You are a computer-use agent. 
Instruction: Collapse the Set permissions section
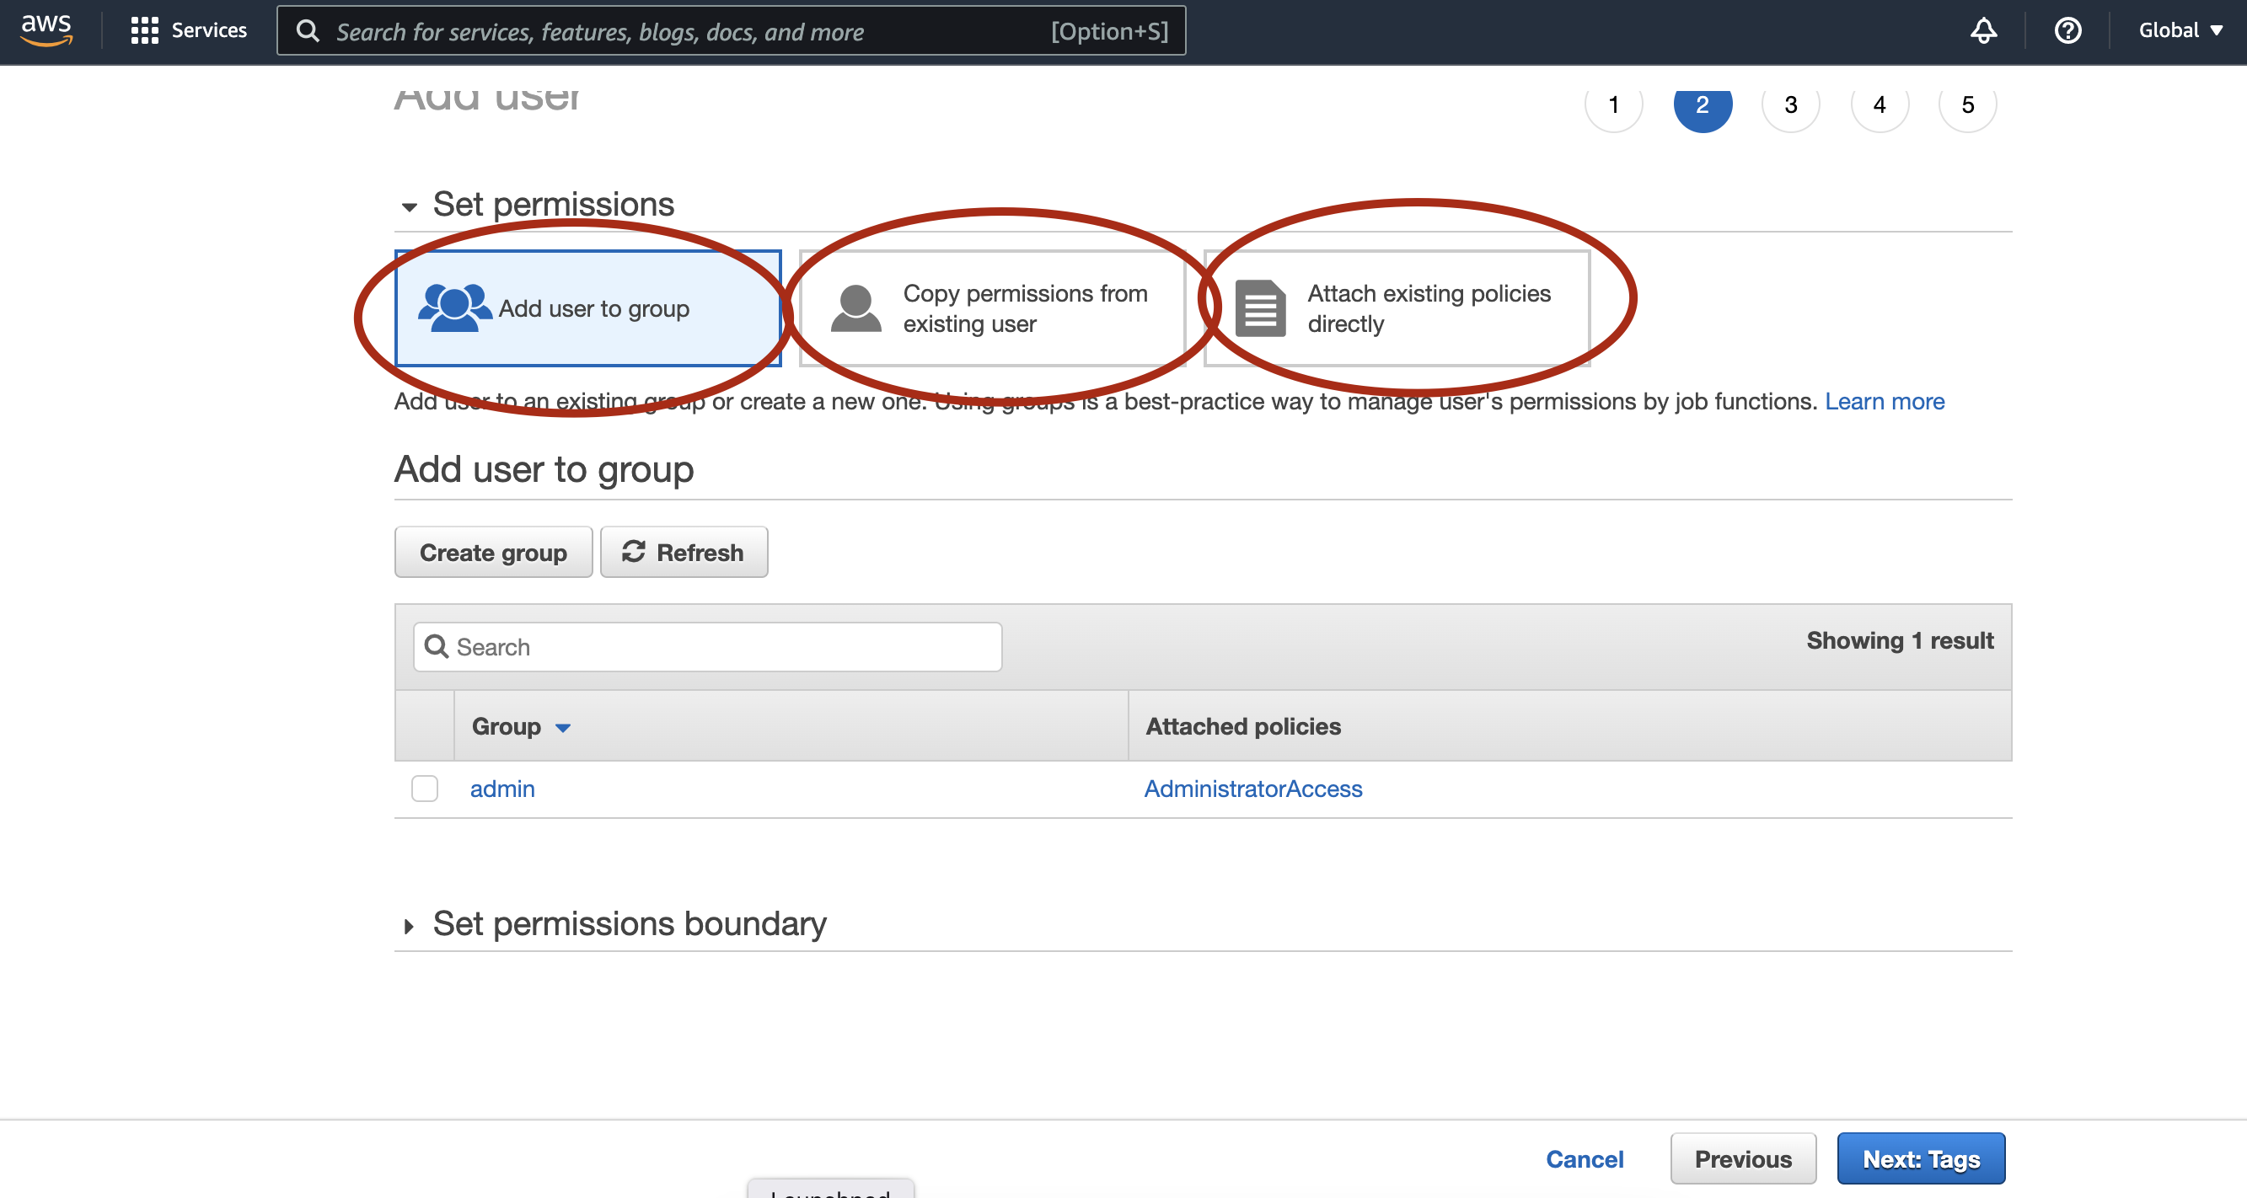tap(410, 205)
